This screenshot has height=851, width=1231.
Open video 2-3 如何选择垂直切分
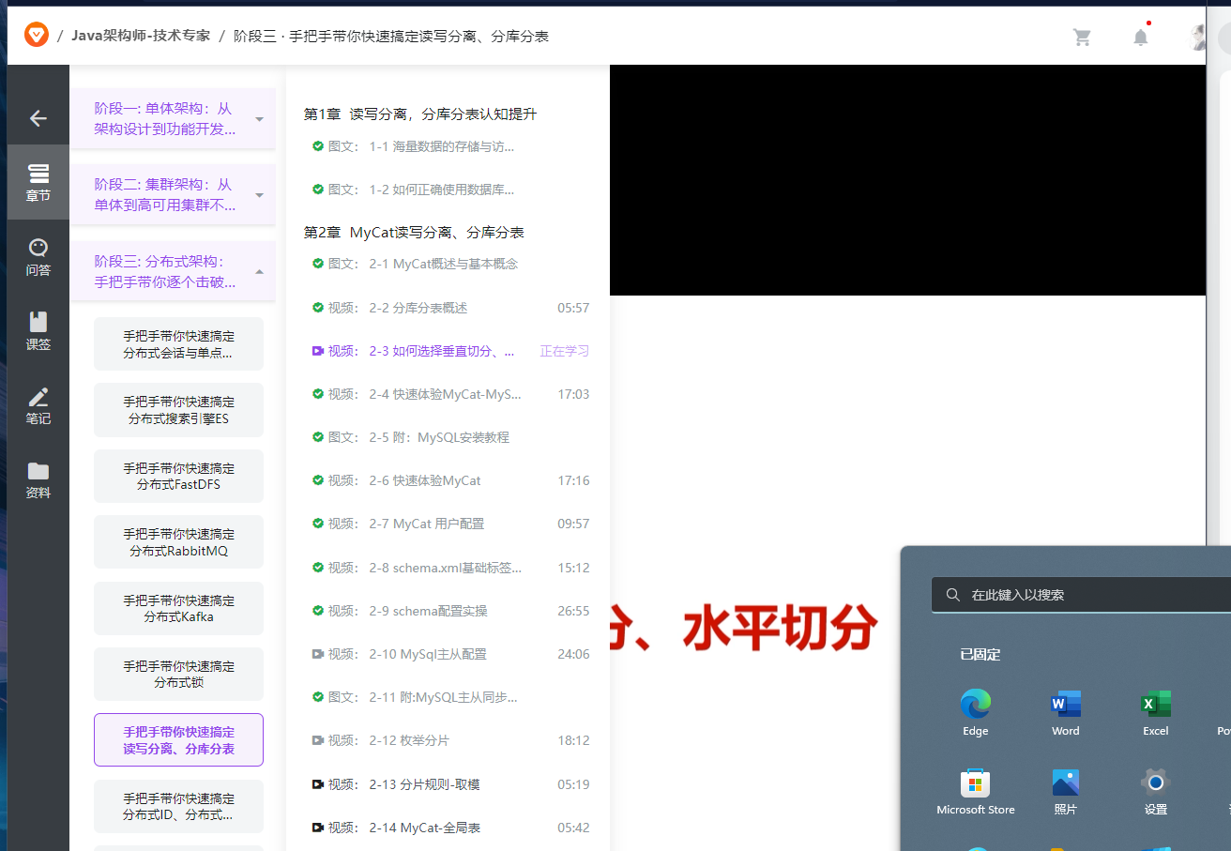(x=448, y=351)
